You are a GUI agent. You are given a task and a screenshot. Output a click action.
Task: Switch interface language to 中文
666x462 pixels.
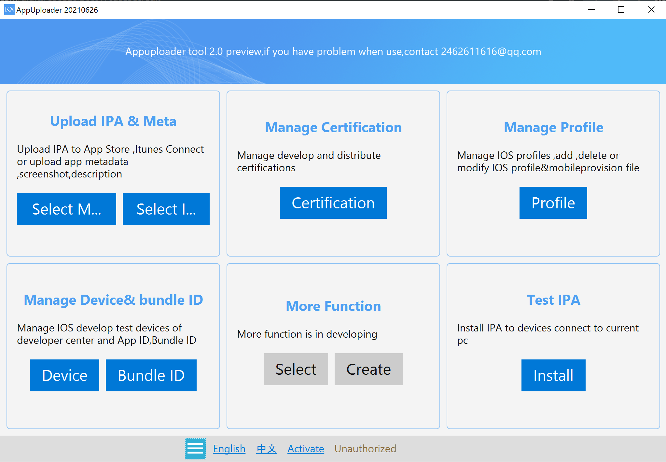coord(266,448)
